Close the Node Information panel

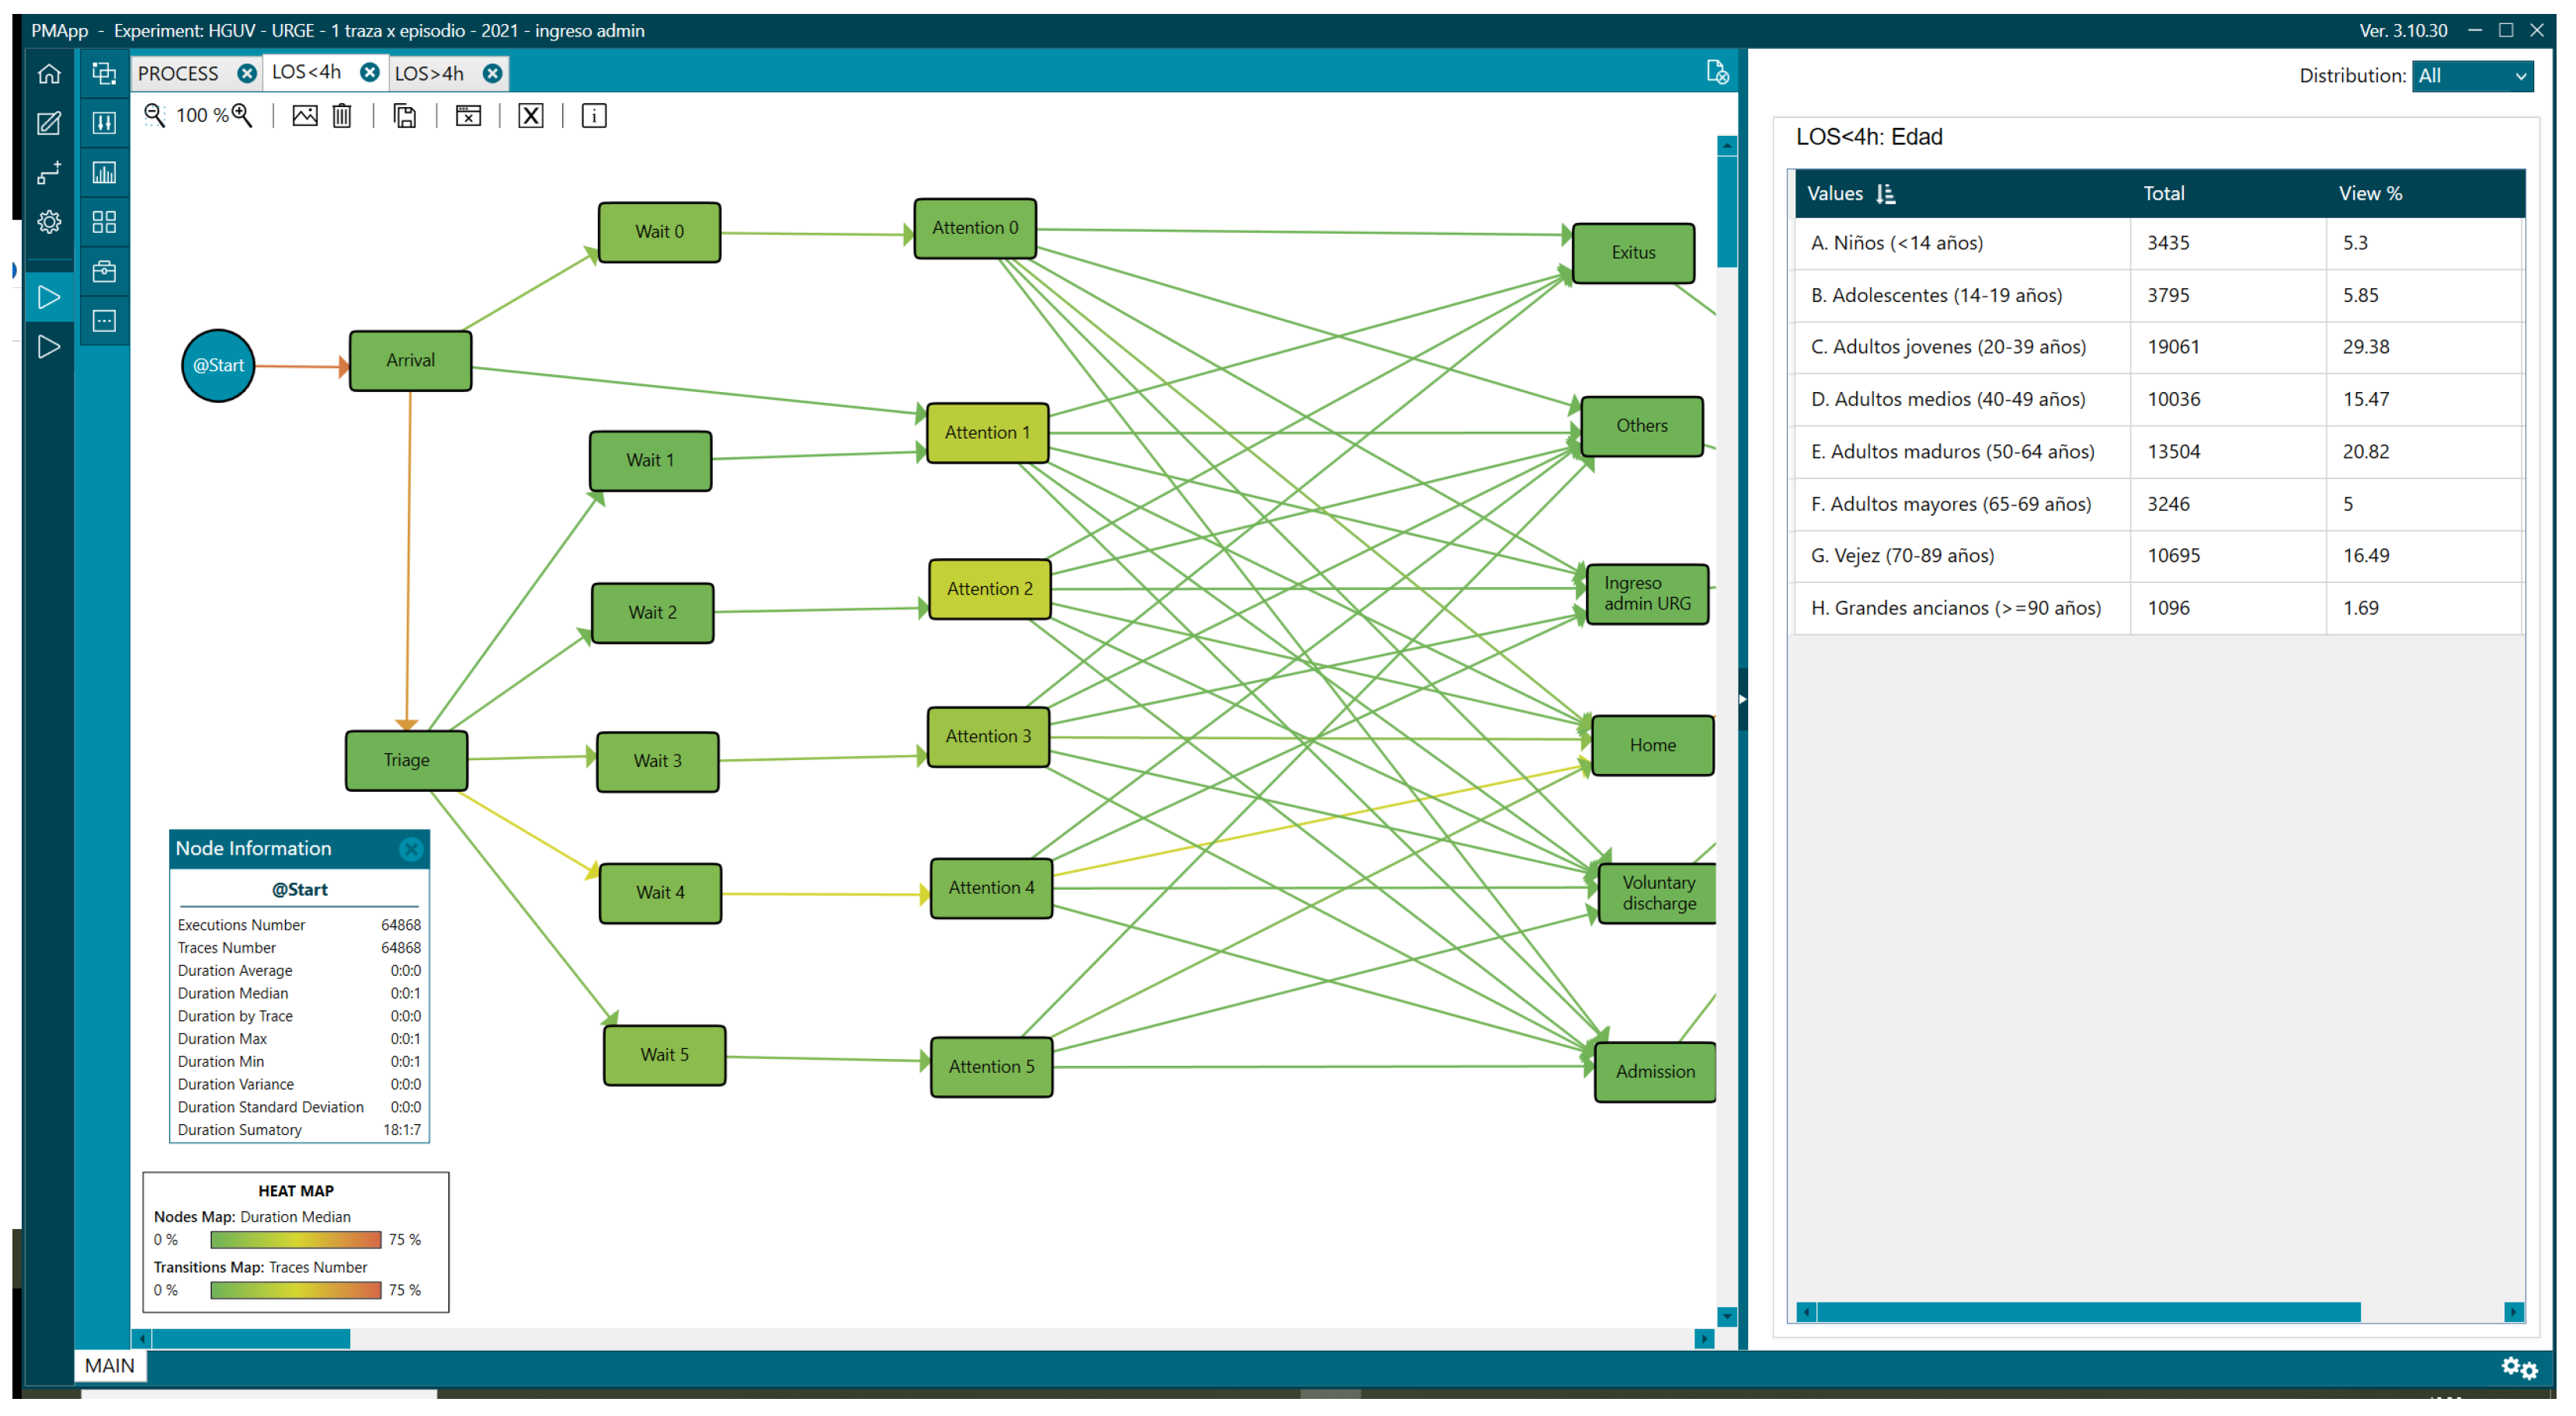[410, 849]
